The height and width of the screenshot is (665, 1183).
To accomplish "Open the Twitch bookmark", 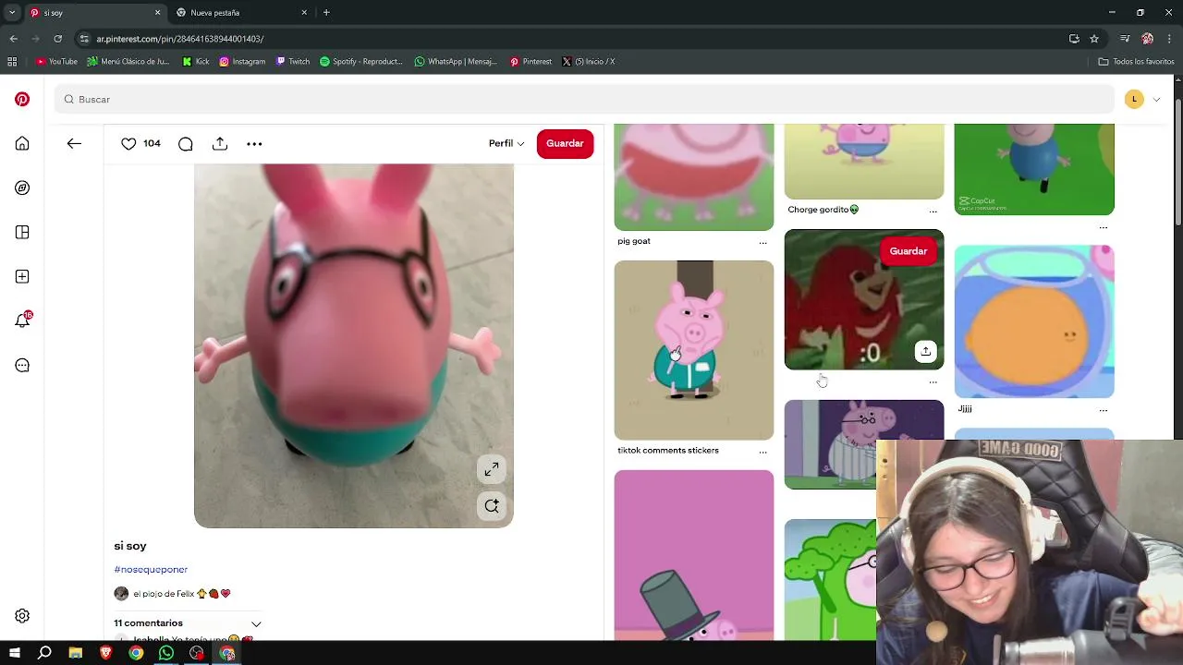I will click(293, 62).
